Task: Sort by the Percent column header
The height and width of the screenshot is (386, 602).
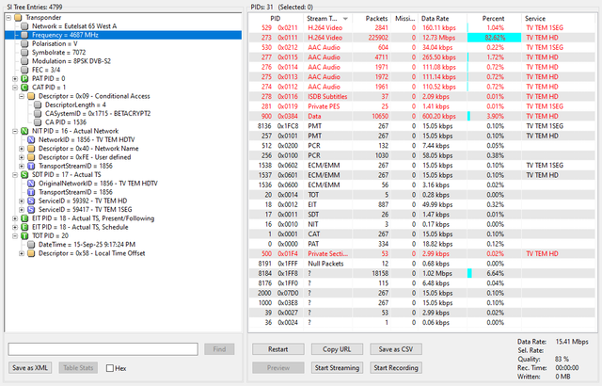Action: tap(494, 19)
